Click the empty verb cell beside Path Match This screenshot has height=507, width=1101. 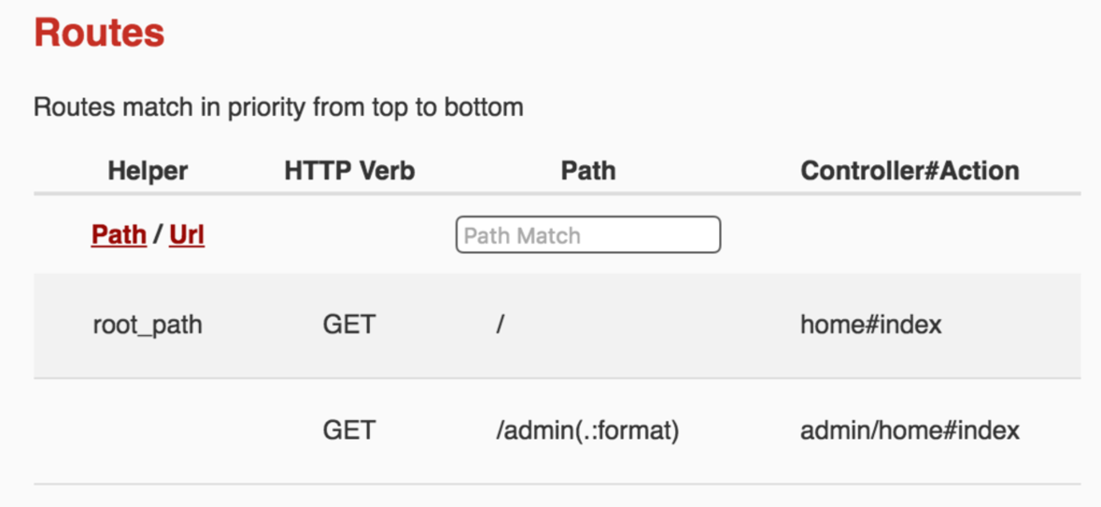[x=349, y=235]
